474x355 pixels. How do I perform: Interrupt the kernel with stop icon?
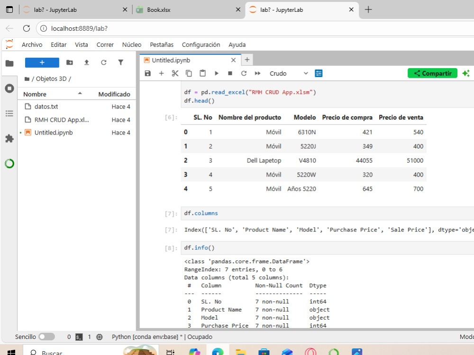230,73
